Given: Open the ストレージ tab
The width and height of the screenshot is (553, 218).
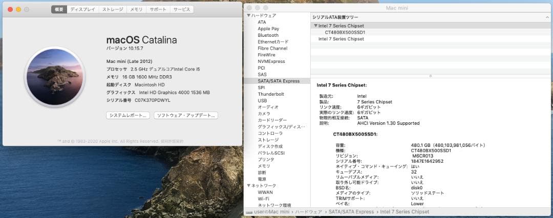Looking at the screenshot, I should [113, 10].
